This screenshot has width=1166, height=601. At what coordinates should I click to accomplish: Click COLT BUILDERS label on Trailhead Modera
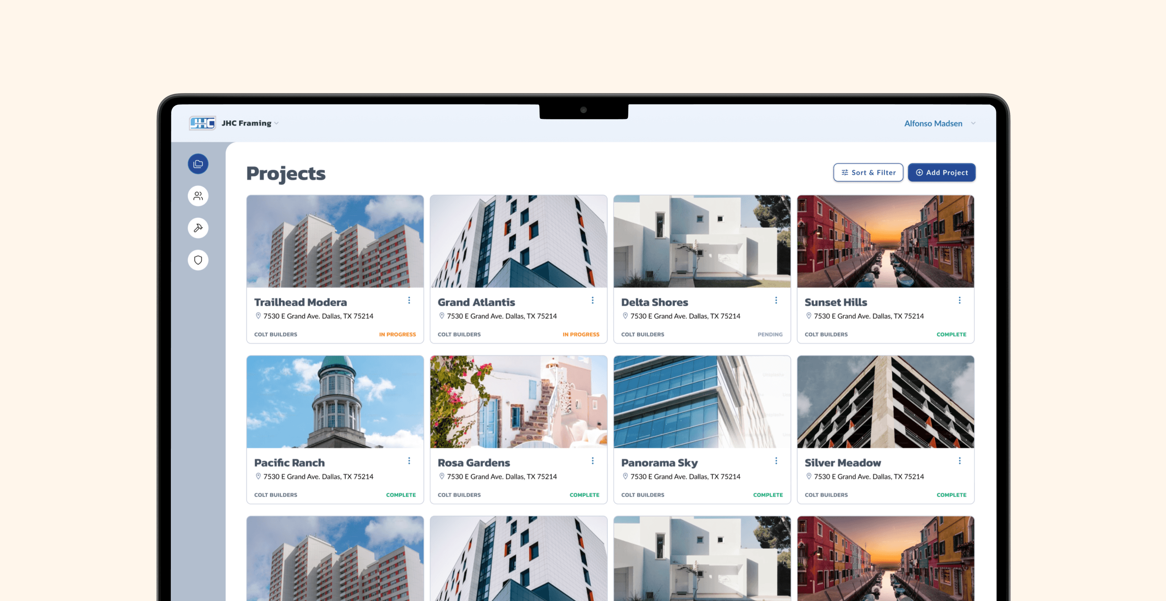click(x=276, y=334)
